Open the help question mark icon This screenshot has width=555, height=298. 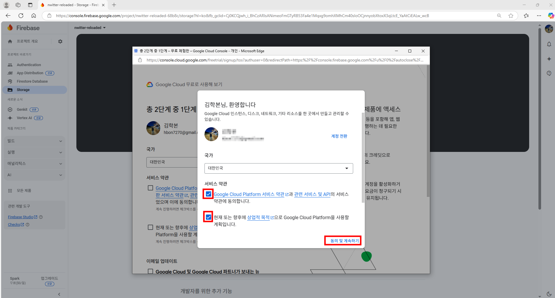549,73
